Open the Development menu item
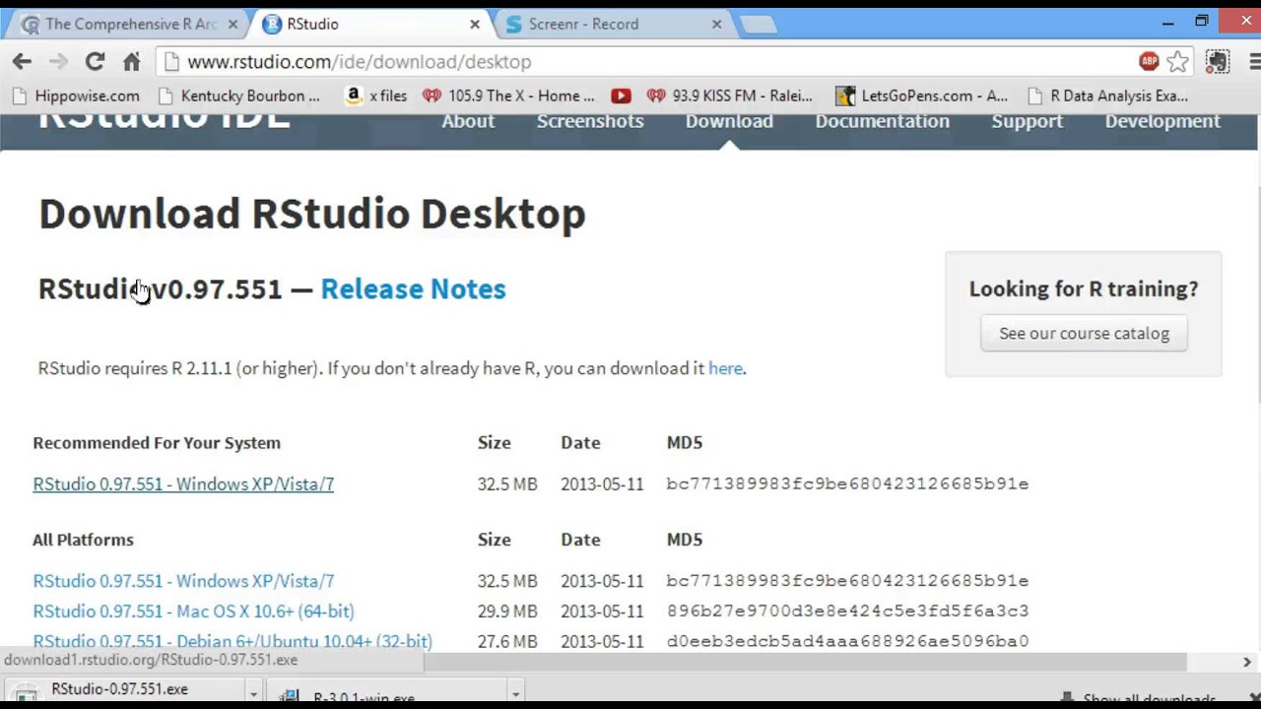This screenshot has width=1261, height=709. pyautogui.click(x=1162, y=121)
